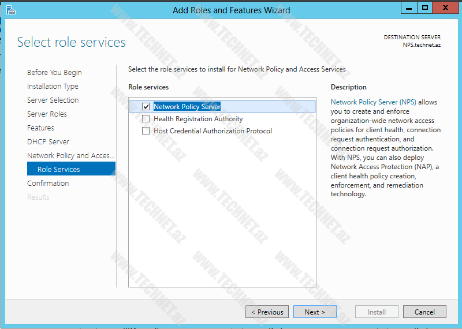This screenshot has height=329, width=462.
Task: Navigate to Server Selection step
Action: click(53, 100)
